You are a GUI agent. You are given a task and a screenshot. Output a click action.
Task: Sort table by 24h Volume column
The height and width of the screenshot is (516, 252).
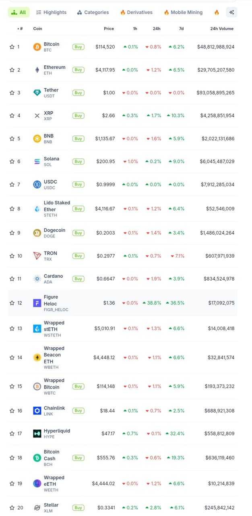click(x=221, y=29)
